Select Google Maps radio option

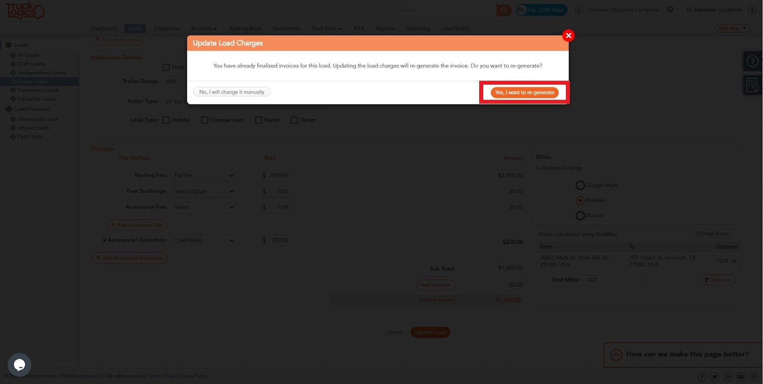click(x=580, y=185)
